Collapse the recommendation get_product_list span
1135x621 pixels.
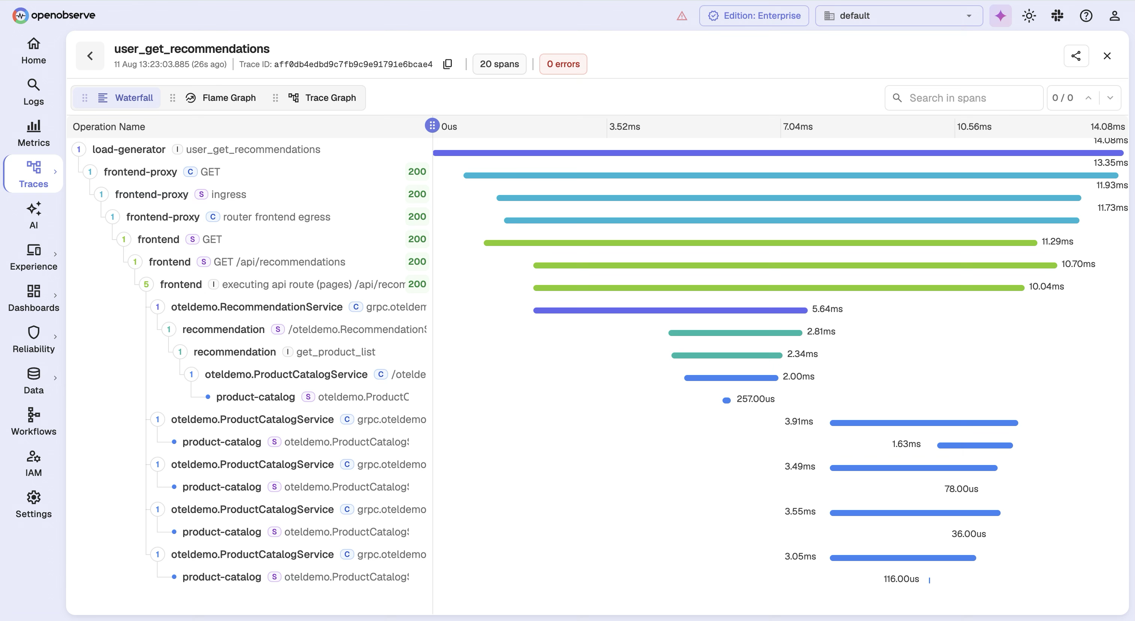pos(180,352)
